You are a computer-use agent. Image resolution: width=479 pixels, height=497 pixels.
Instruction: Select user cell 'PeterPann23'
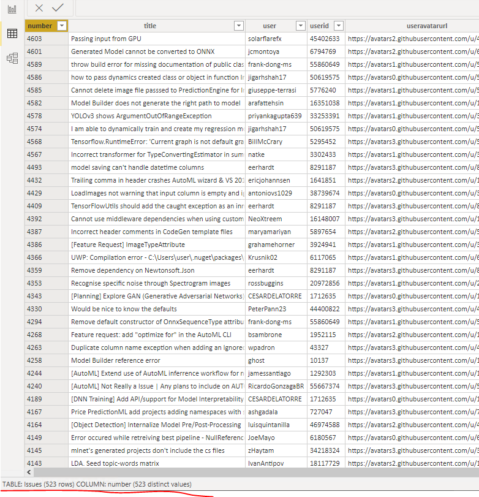[x=276, y=309]
